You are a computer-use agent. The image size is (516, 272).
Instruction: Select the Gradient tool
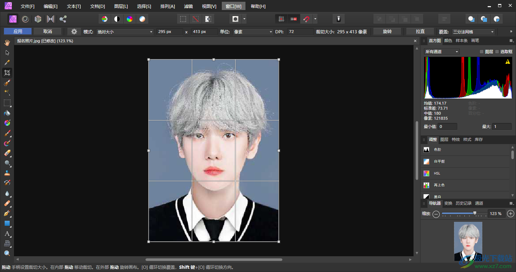click(7, 123)
